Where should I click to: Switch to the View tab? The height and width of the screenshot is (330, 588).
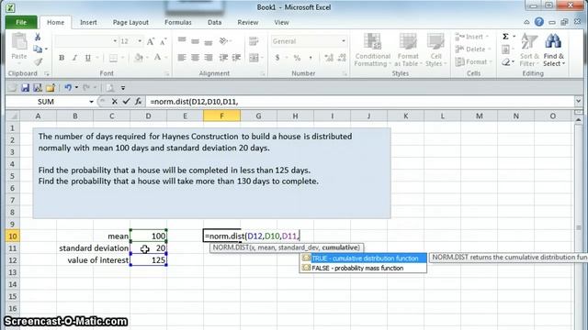281,22
